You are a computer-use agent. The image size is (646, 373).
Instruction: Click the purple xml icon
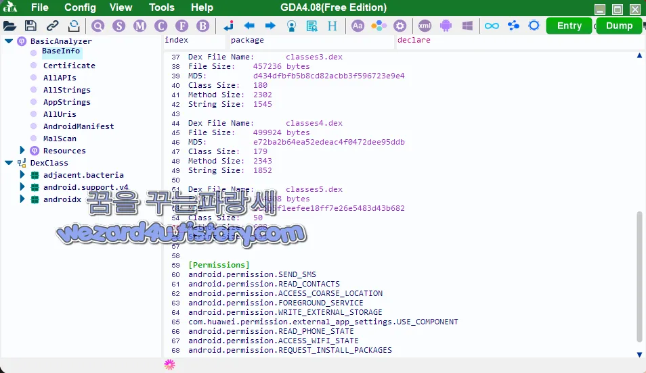tap(425, 26)
